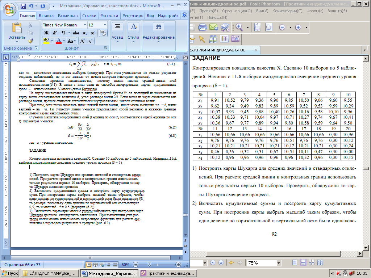
Task: Close the Foxit document tab
Action: [256, 50]
